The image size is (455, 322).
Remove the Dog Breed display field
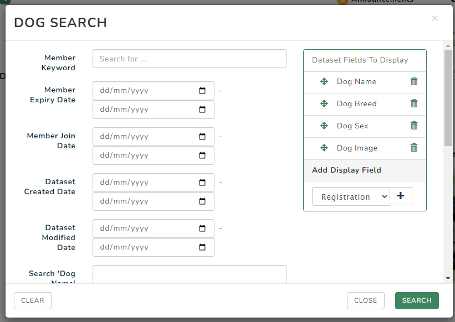414,103
